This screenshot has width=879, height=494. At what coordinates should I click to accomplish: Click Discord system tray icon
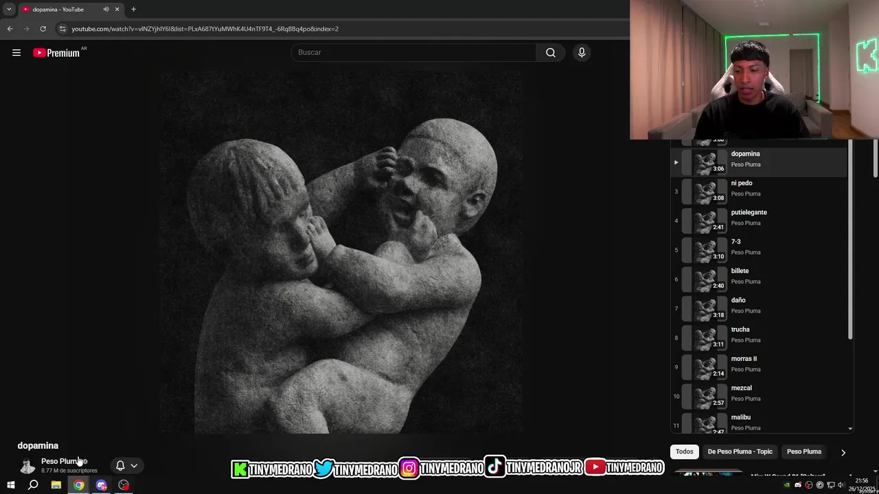798,485
